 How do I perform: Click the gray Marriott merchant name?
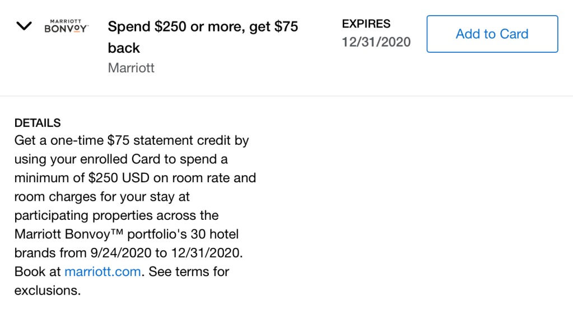131,68
